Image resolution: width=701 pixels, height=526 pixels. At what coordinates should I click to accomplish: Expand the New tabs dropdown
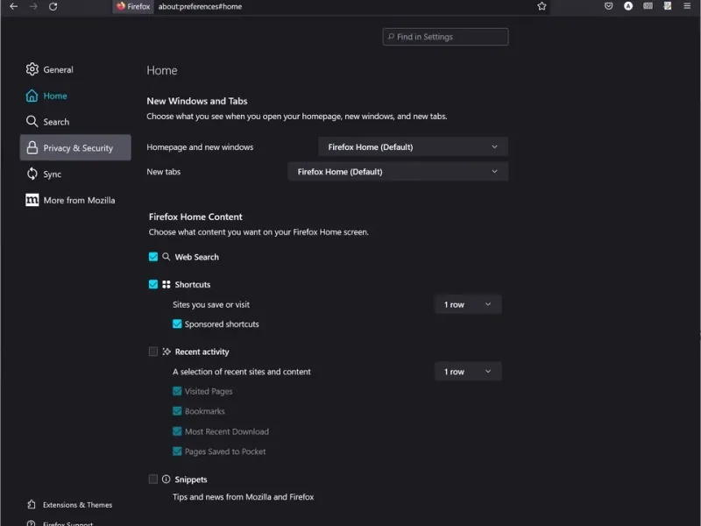coord(398,172)
